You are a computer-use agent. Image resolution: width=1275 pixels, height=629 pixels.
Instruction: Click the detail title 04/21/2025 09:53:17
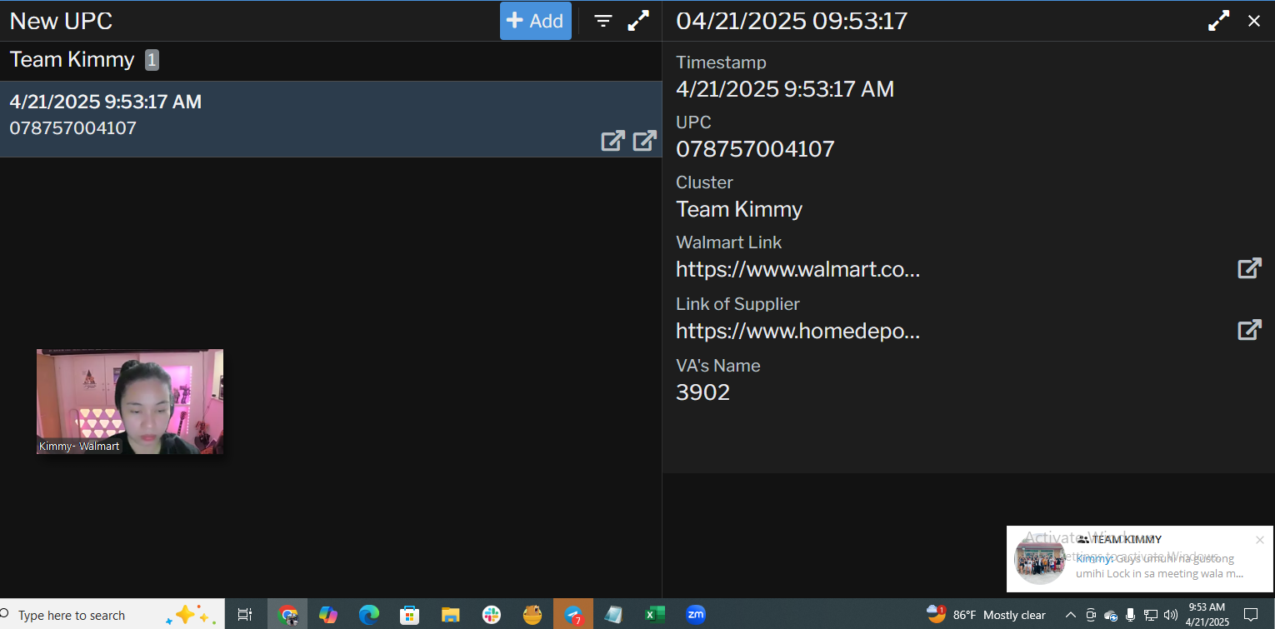click(792, 21)
